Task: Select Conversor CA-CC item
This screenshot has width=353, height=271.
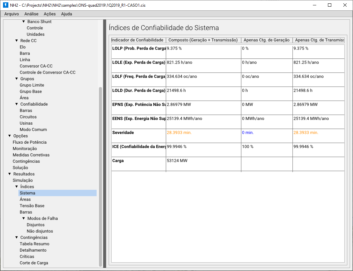Action: click(36, 66)
